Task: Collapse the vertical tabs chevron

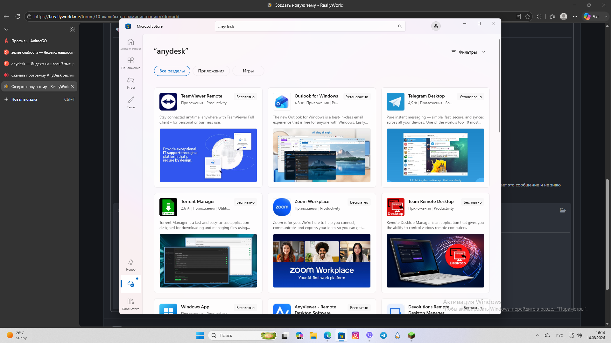Action: pos(6,29)
